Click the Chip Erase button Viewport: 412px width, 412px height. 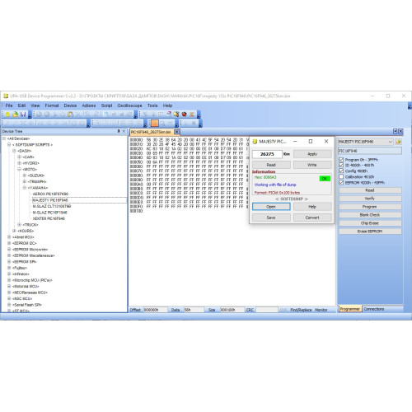coord(370,223)
